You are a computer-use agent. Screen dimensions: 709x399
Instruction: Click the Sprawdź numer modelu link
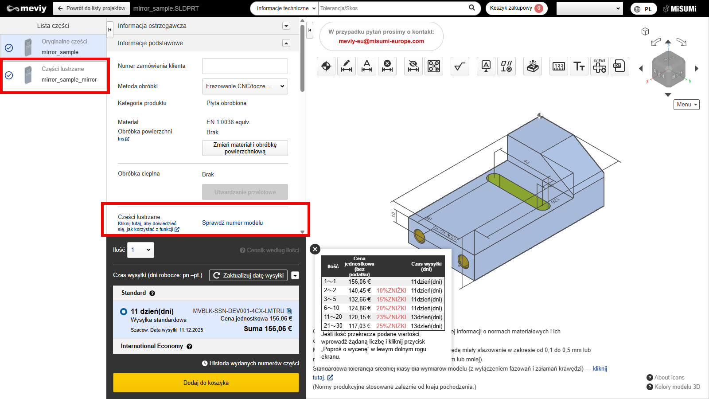coord(232,223)
